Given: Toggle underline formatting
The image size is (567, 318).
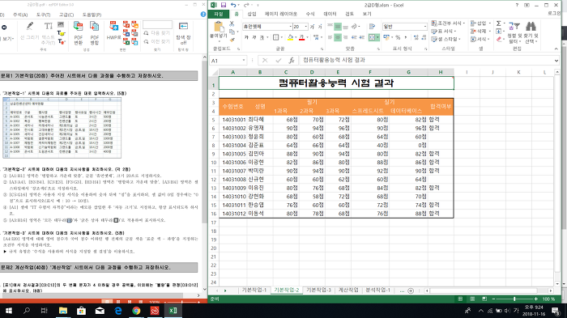Looking at the screenshot, I should [x=262, y=37].
